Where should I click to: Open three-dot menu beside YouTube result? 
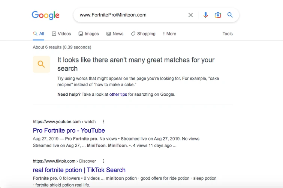click(103, 121)
